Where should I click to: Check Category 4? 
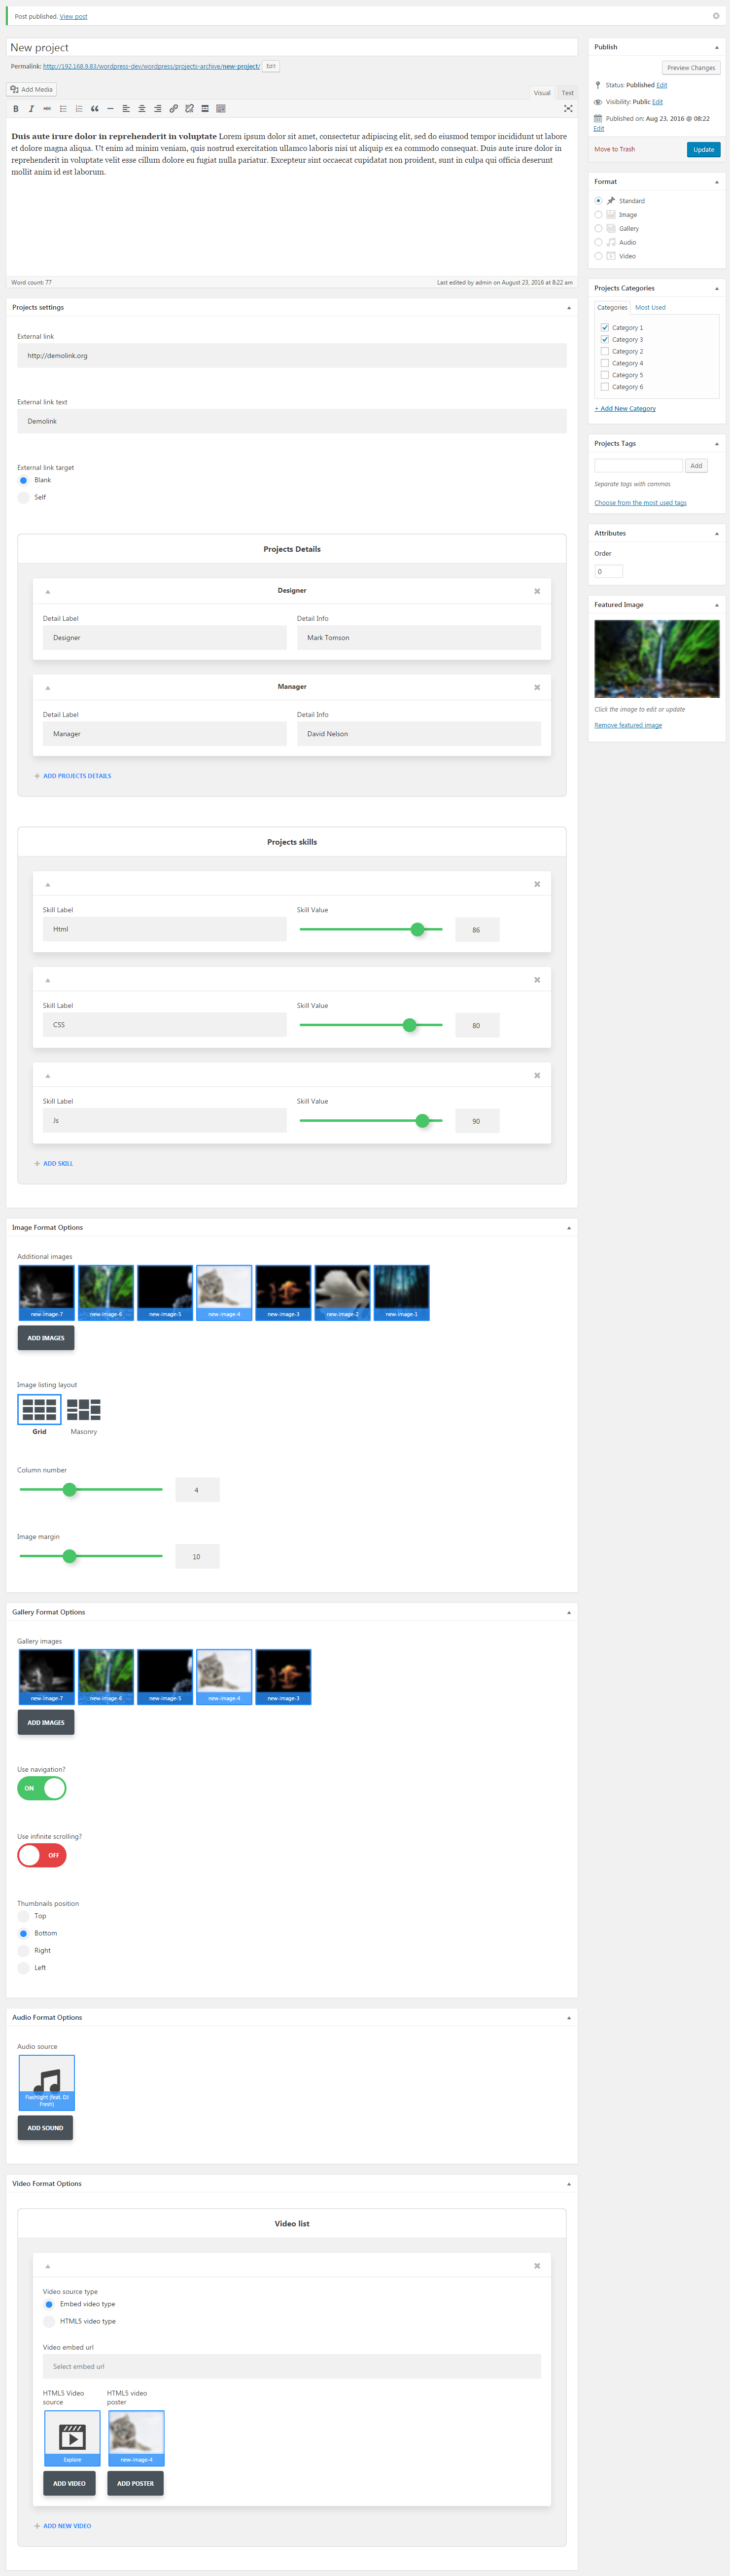605,363
